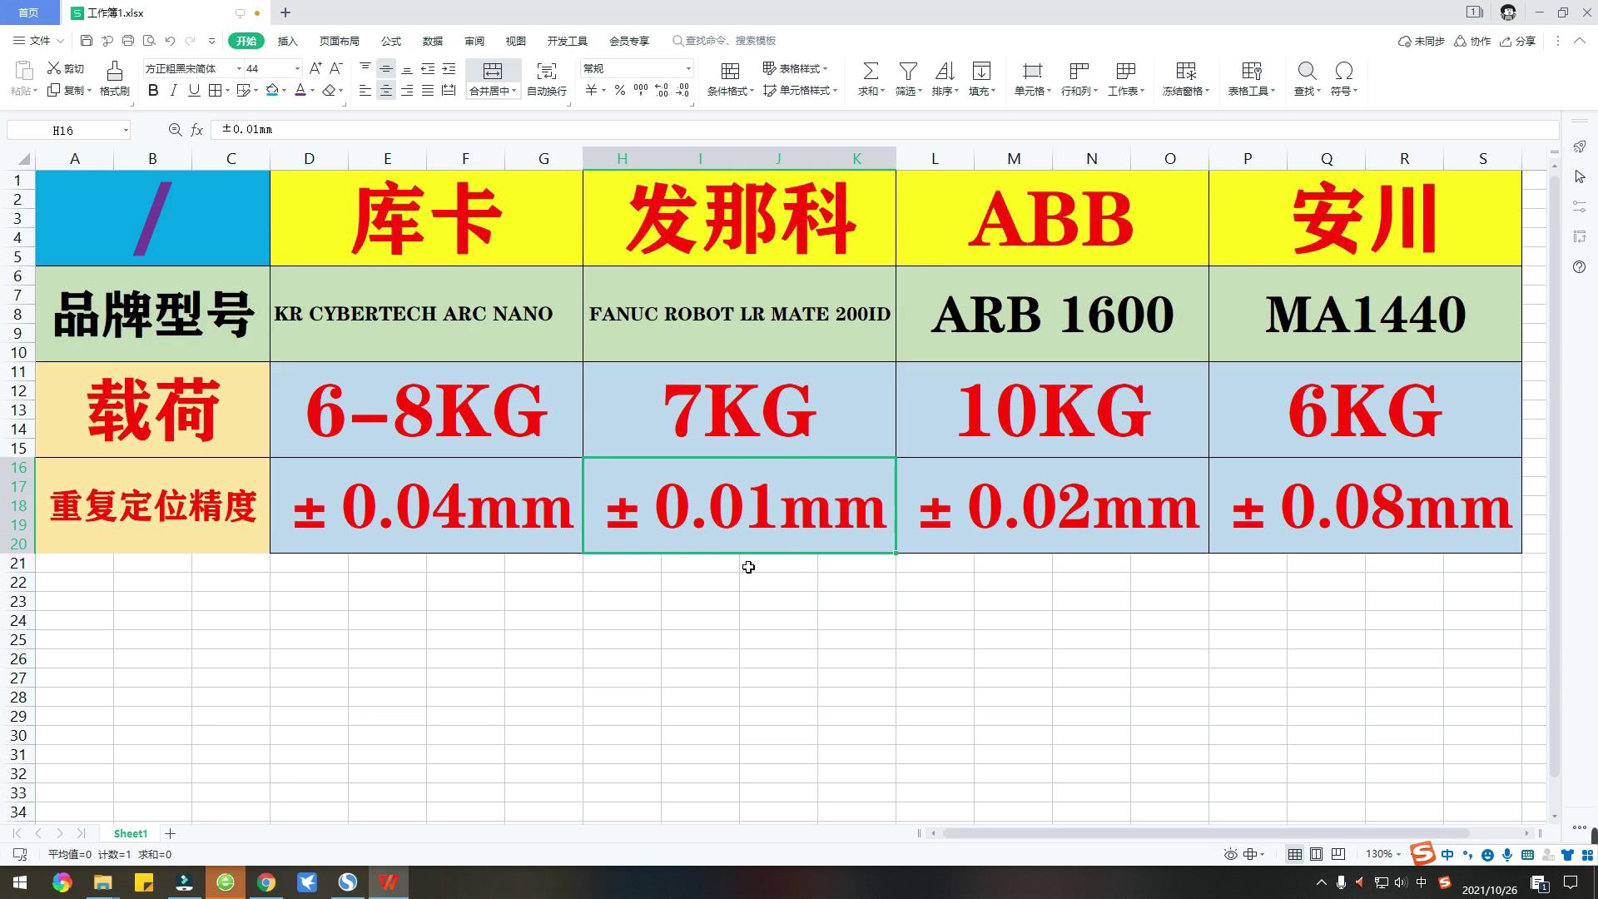The width and height of the screenshot is (1598, 899).
Task: Click the percent style icon
Action: point(620,90)
